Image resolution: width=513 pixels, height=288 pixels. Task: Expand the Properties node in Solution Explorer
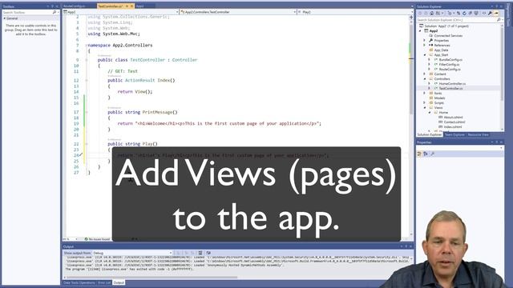click(x=425, y=40)
